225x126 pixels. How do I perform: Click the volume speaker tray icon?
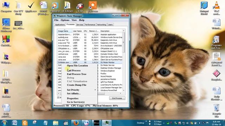coord(187,123)
